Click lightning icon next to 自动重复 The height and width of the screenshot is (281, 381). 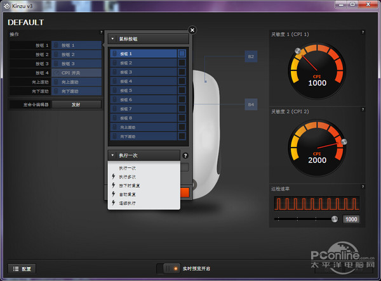(114, 194)
